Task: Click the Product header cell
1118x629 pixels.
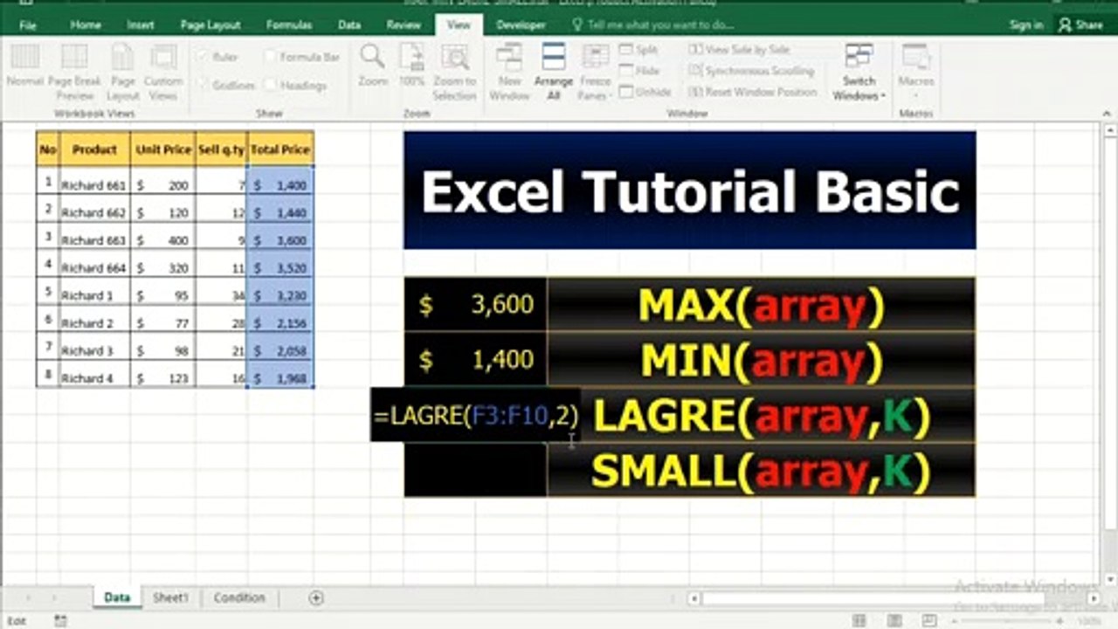Action: pyautogui.click(x=94, y=149)
